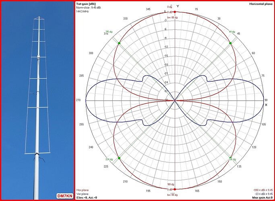
Task: Click the 345 degree azimuth label
Action: [x=148, y=9]
